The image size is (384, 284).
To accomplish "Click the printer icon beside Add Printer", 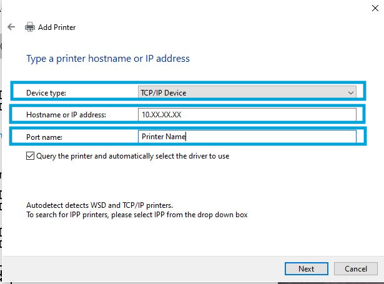I will coord(29,27).
